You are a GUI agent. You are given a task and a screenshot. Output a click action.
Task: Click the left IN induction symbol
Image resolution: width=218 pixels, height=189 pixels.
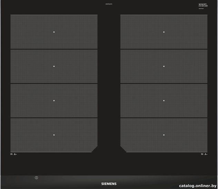click(13, 154)
